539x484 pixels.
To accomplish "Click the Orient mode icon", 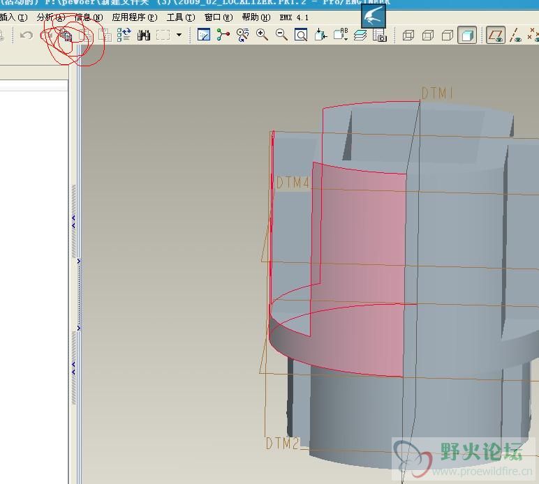I will (243, 35).
